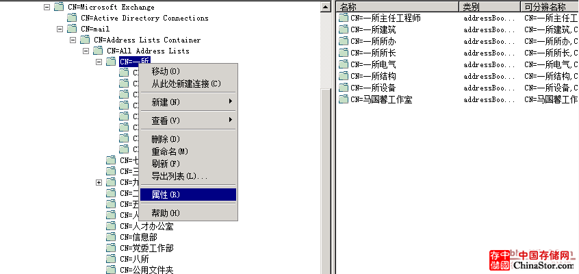Collapse CN=All Address Lists node
579x274 pixels.
[86, 51]
